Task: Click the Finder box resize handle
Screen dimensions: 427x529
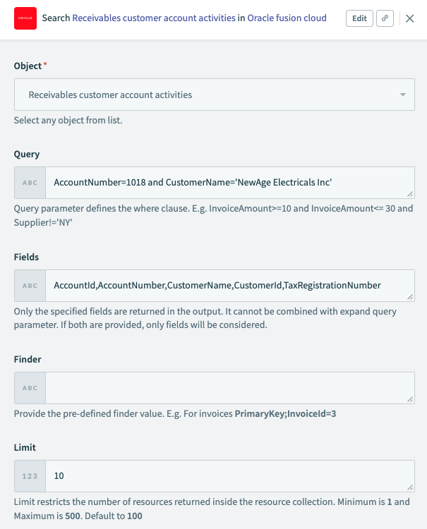Action: tap(410, 399)
